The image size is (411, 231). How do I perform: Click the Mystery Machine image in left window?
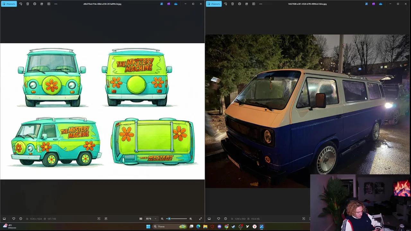102,111
